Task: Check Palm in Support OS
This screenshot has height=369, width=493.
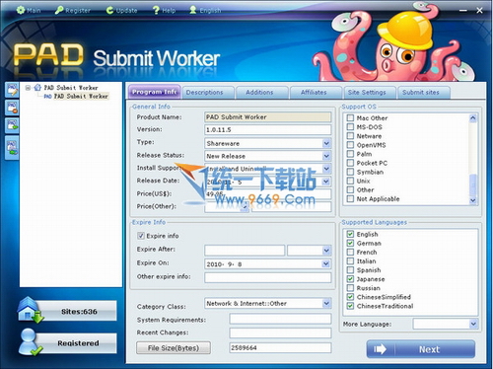Action: click(x=350, y=154)
